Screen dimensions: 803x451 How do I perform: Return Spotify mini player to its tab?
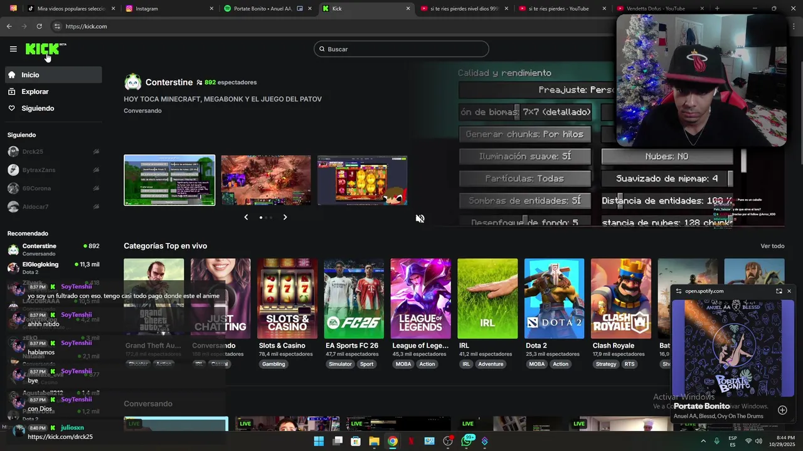779,291
